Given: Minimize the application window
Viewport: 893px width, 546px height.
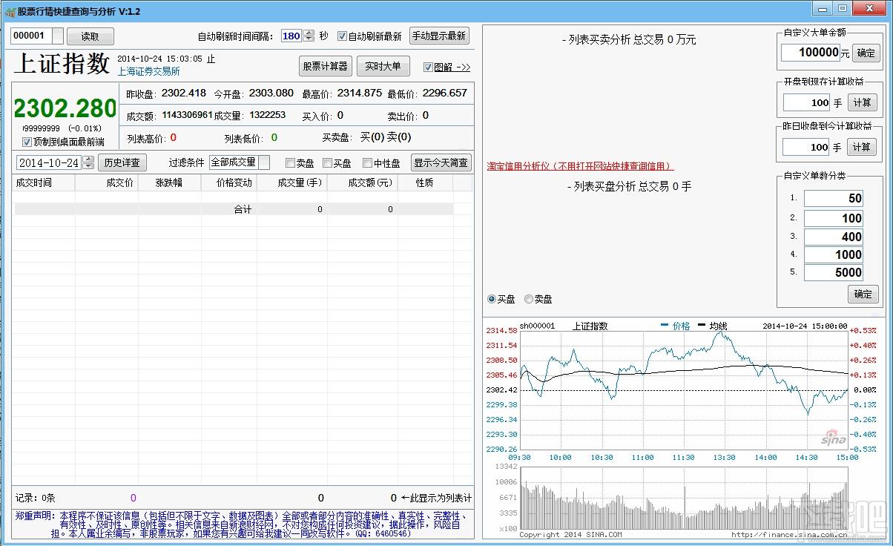Looking at the screenshot, I should pos(823,8).
